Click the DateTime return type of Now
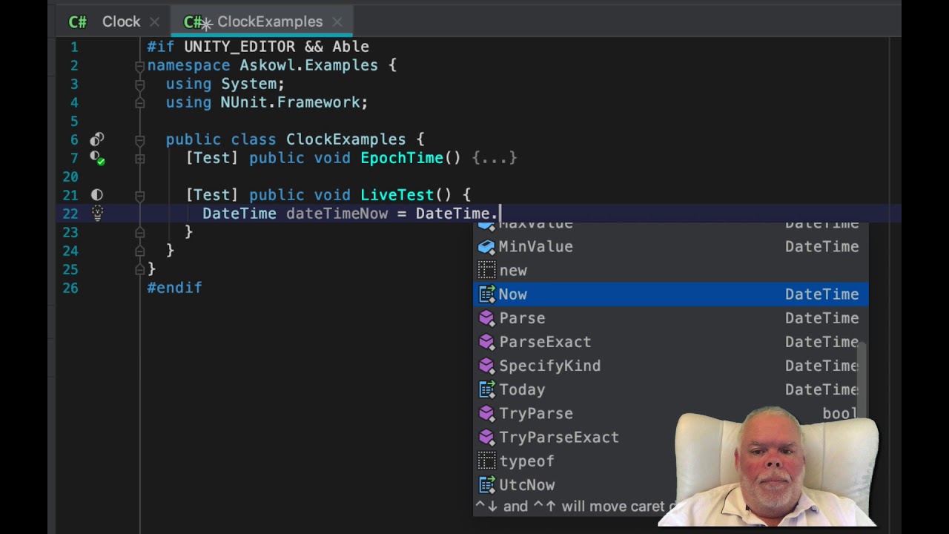The width and height of the screenshot is (949, 534). (x=821, y=294)
